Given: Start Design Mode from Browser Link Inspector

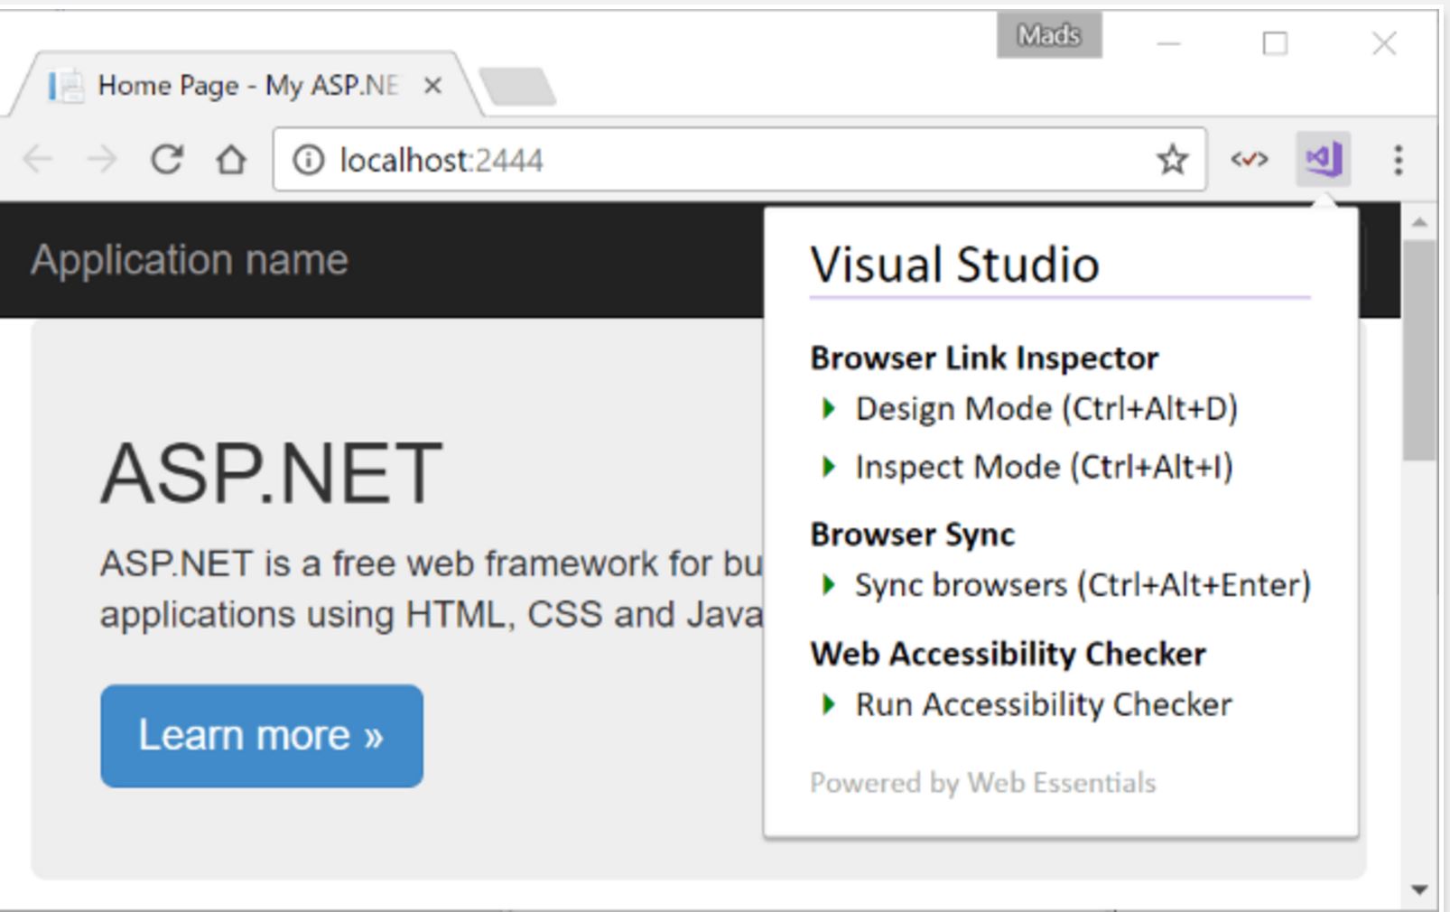Looking at the screenshot, I should [1046, 409].
